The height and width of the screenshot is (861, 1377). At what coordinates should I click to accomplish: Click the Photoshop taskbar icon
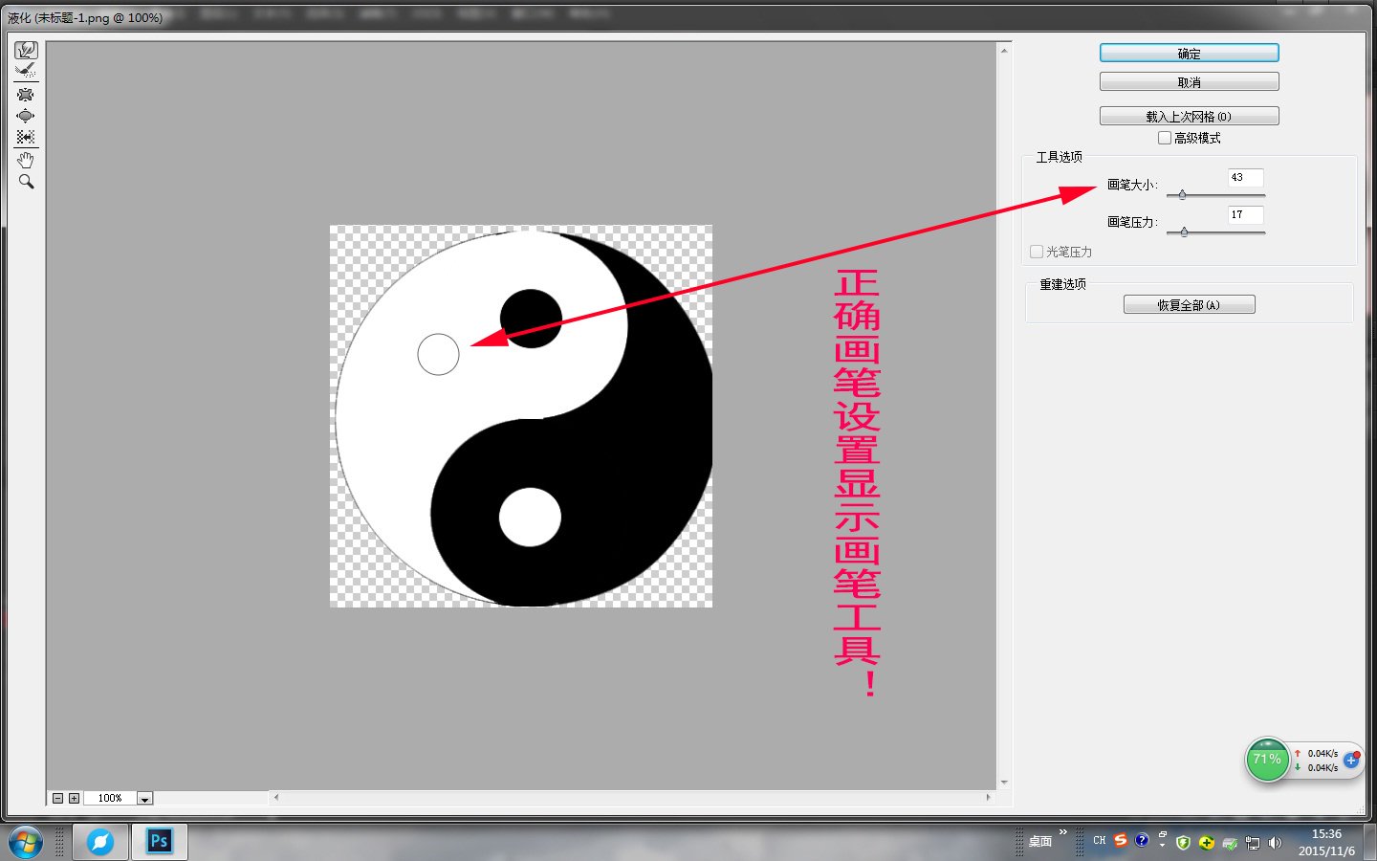(x=159, y=842)
